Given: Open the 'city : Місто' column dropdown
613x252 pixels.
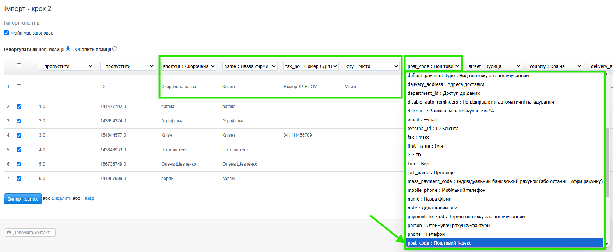Looking at the screenshot, I should click(372, 66).
